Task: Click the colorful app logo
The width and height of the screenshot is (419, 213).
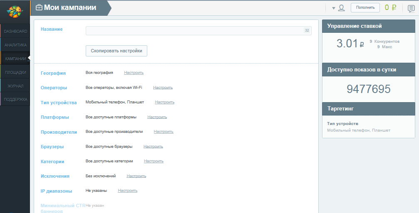Action: (15, 12)
